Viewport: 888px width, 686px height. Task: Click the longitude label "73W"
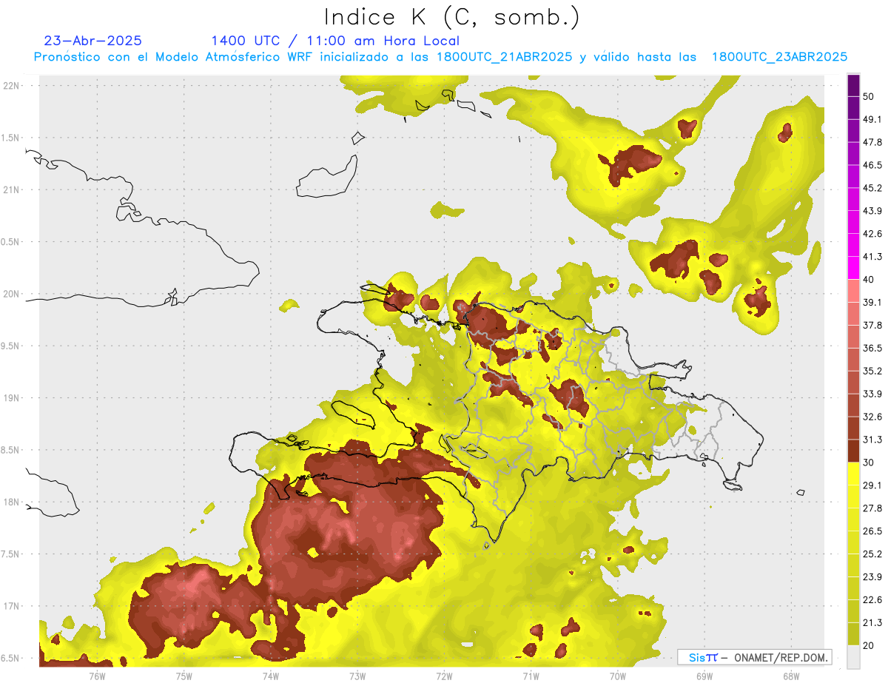(x=357, y=676)
